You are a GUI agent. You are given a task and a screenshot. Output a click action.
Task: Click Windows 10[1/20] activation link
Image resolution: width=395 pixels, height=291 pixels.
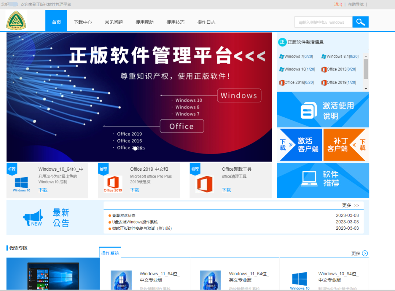(x=297, y=69)
